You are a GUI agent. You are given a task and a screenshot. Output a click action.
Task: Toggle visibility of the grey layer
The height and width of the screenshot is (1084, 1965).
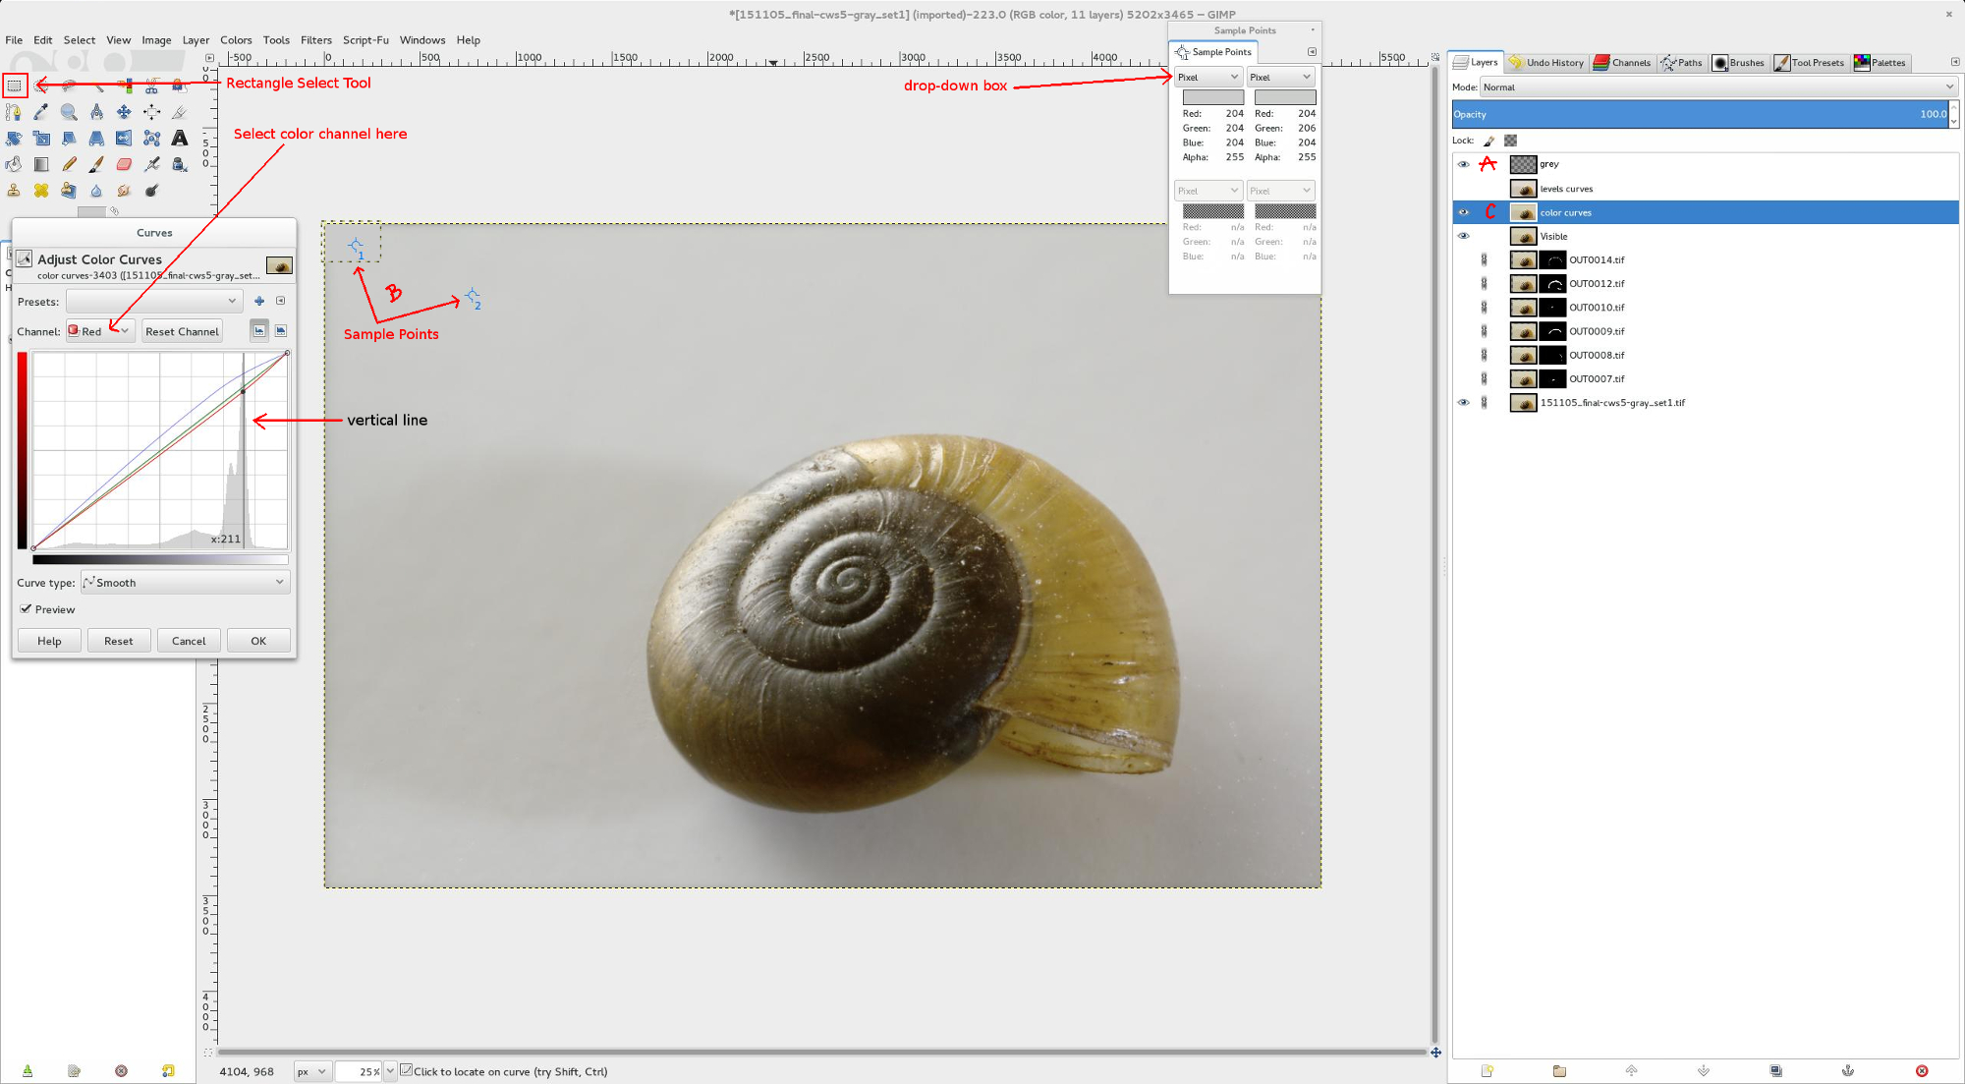pos(1463,164)
